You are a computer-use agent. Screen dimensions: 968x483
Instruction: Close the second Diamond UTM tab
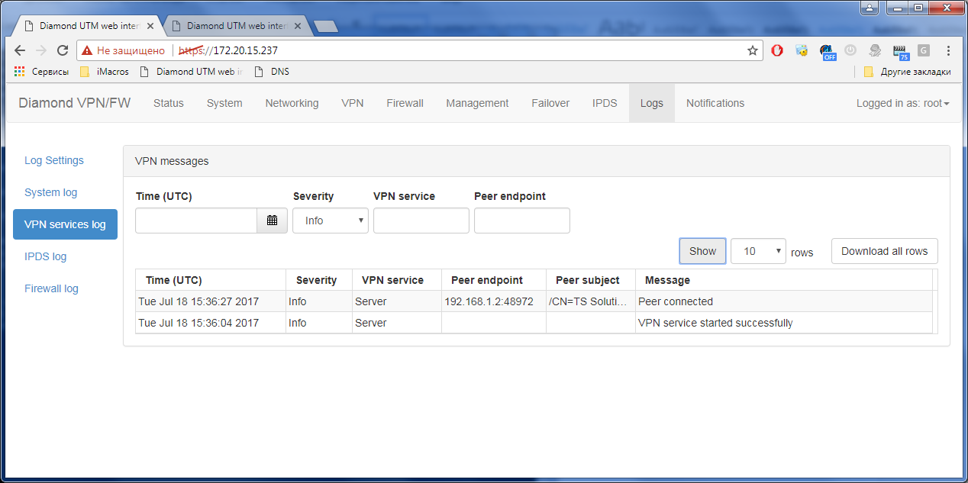tap(298, 25)
